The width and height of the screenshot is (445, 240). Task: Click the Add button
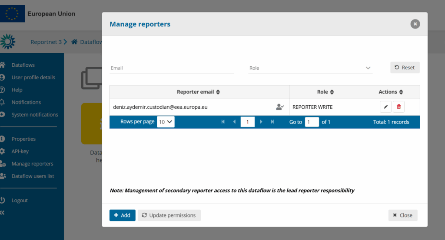(122, 215)
